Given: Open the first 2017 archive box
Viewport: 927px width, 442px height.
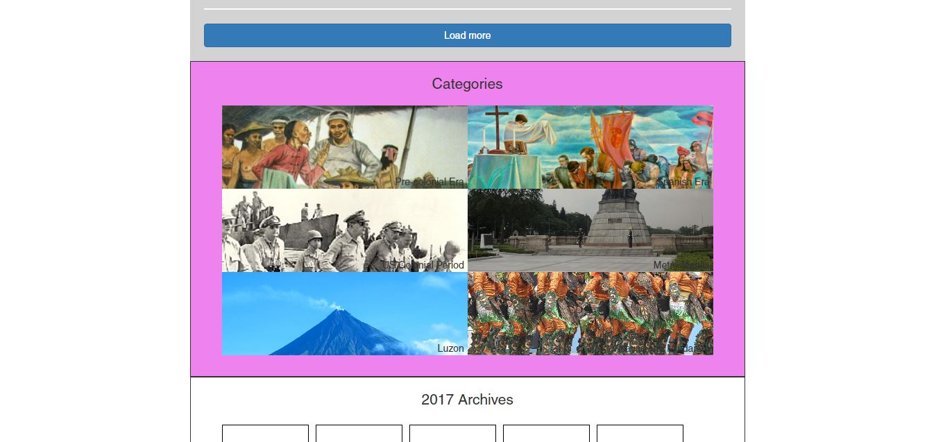Looking at the screenshot, I should click(265, 434).
